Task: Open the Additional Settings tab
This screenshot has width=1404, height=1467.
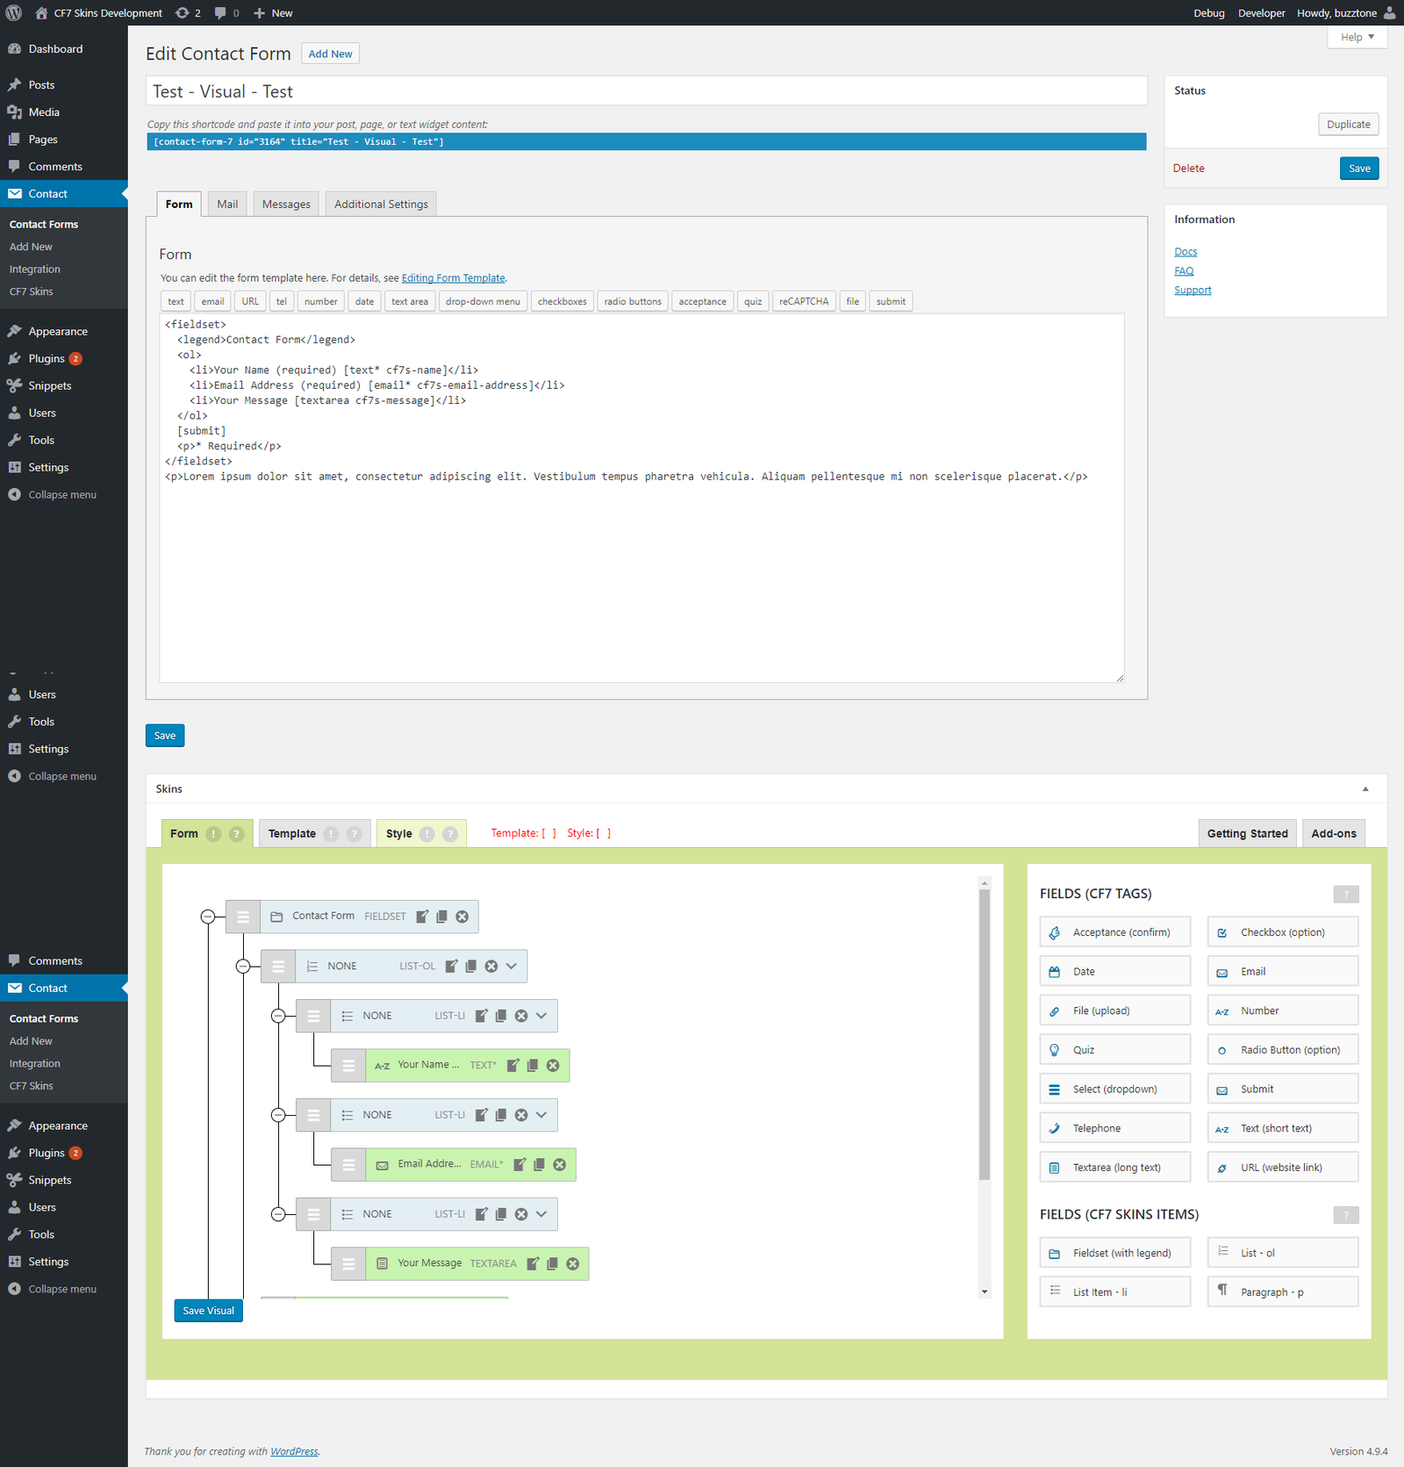Action: tap(381, 205)
